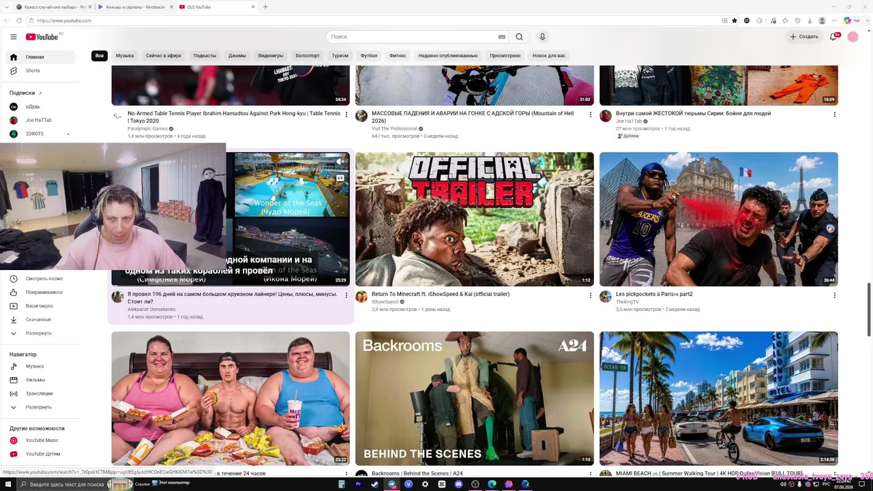Open the Windows Start menu

click(7, 484)
